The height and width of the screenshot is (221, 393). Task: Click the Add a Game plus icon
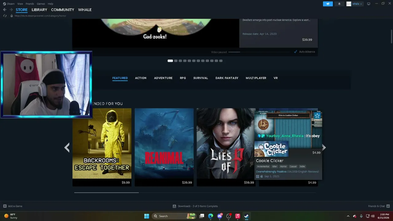[x=5, y=206]
